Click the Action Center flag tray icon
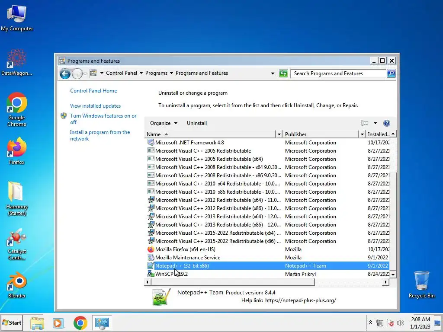The height and width of the screenshot is (332, 443). click(x=390, y=323)
